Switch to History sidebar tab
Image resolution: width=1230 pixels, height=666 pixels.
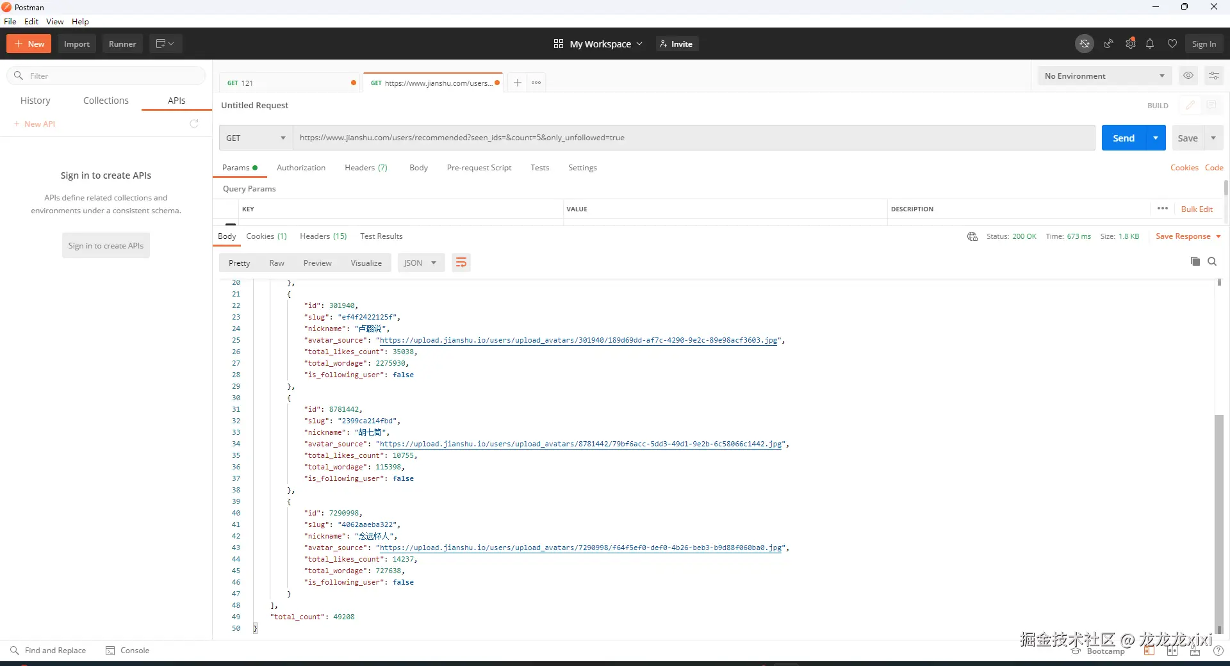[35, 101]
